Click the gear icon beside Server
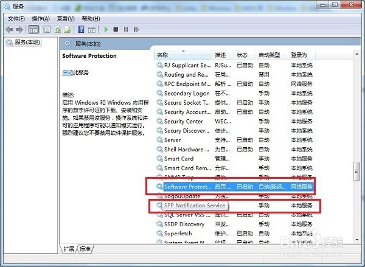 [159, 140]
